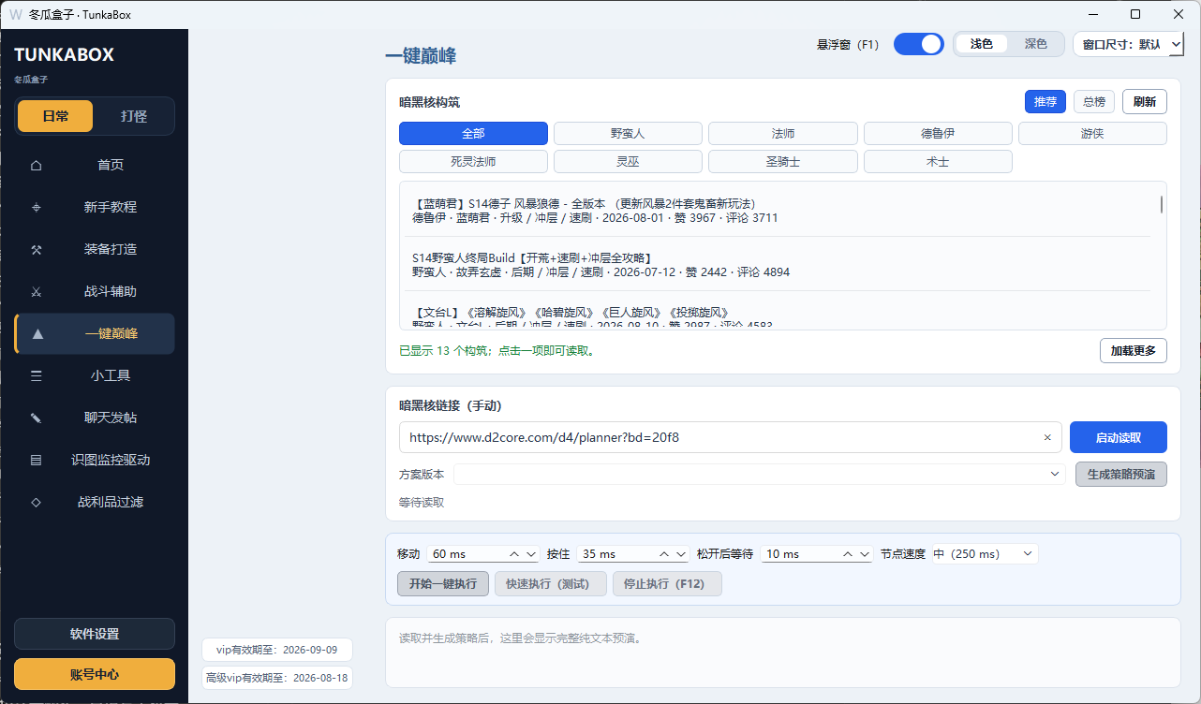Increase the 按住 duration with up arrow
This screenshot has width=1201, height=704.
[664, 554]
